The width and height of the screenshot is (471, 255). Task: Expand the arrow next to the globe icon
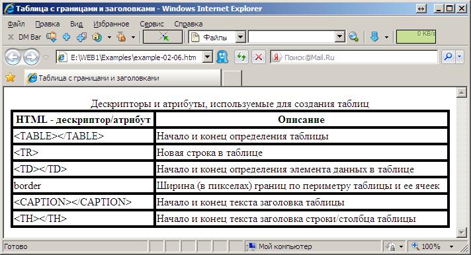(x=109, y=37)
